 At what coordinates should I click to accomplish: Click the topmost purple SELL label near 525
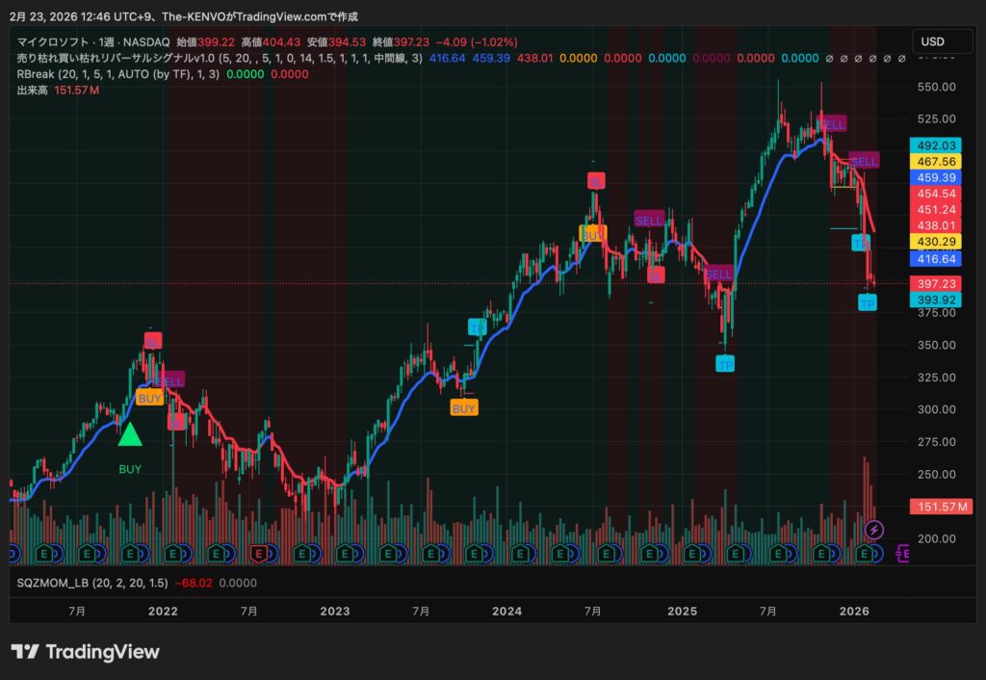(832, 124)
